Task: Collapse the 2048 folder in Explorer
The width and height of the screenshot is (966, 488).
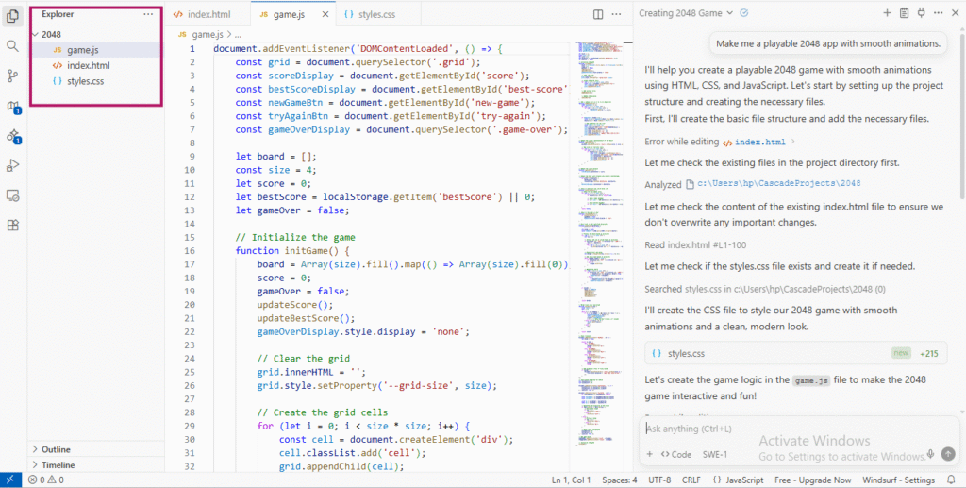Action: (51, 34)
